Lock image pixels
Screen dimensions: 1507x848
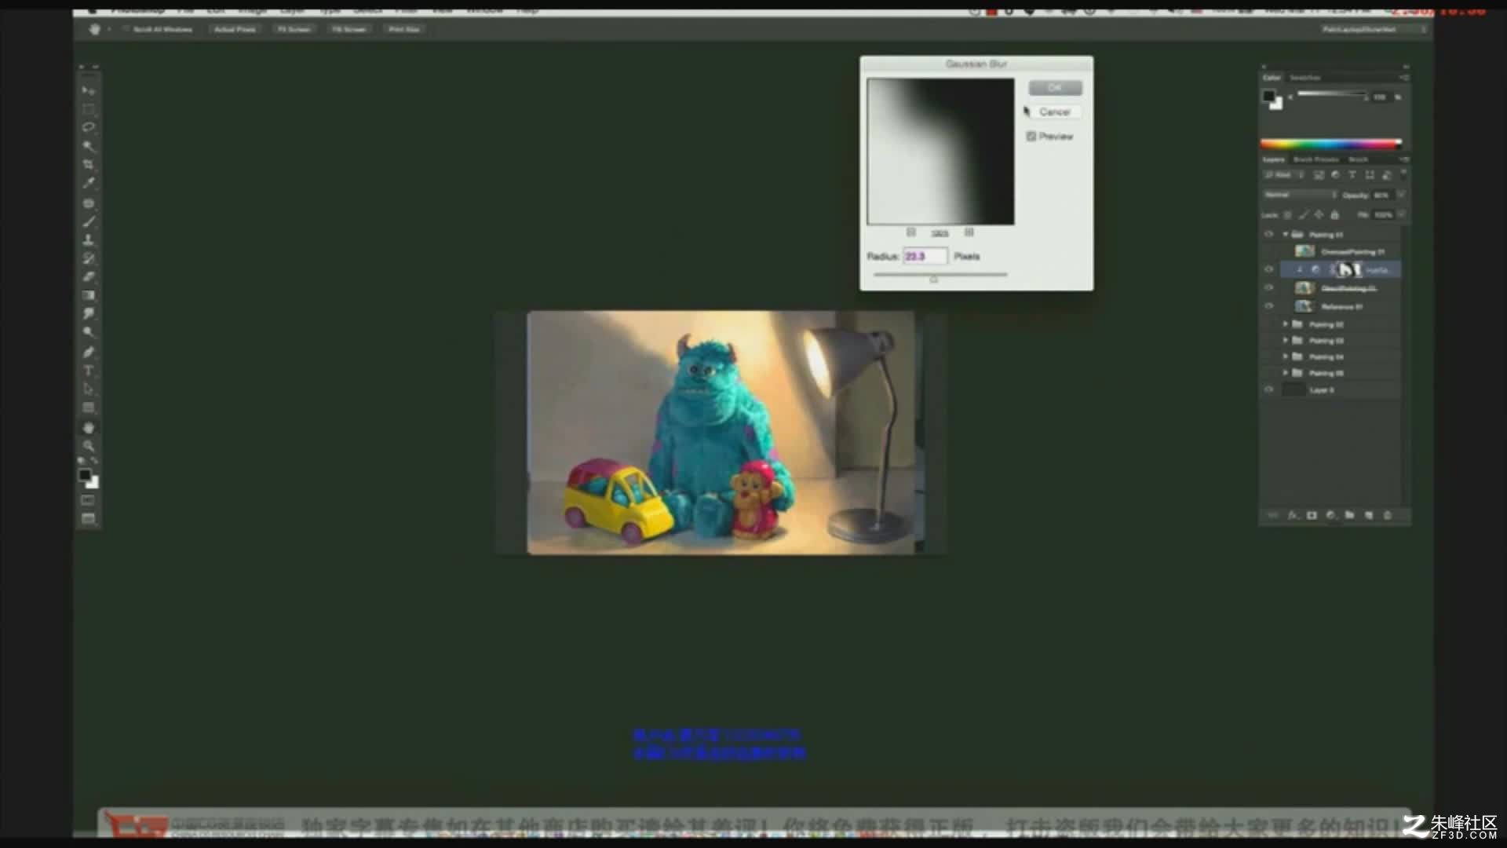[x=1303, y=214]
